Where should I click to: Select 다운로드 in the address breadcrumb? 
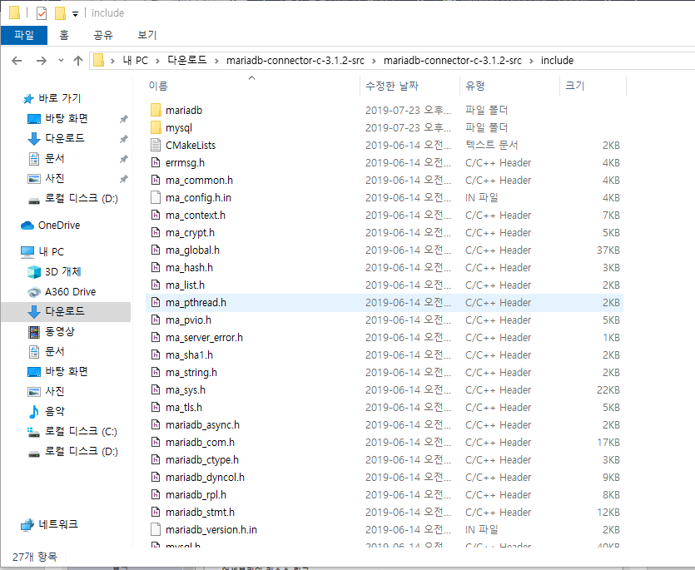pos(187,60)
